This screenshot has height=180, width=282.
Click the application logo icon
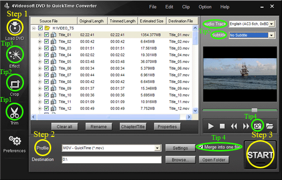point(7,6)
